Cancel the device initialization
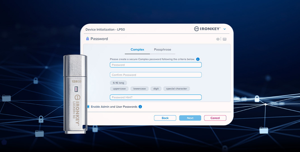The width and height of the screenshot is (300, 152). pyautogui.click(x=215, y=118)
